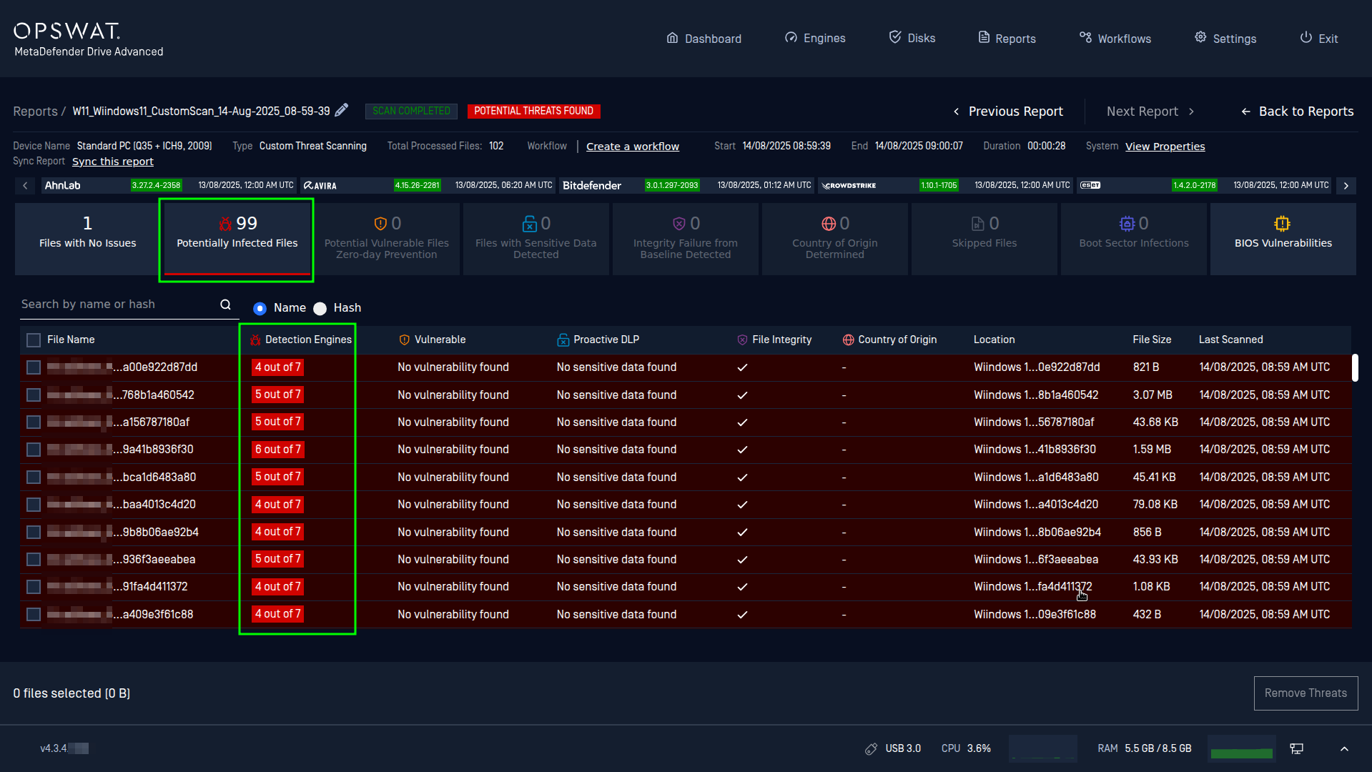Click file size 3.07 MB cell

point(1153,395)
